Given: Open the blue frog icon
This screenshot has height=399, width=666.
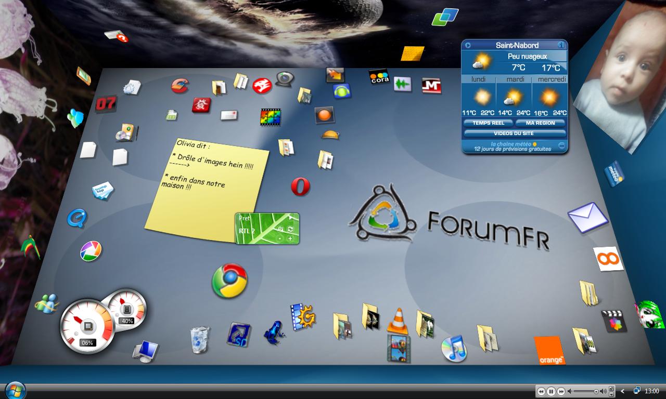Looking at the screenshot, I should pyautogui.click(x=274, y=332).
